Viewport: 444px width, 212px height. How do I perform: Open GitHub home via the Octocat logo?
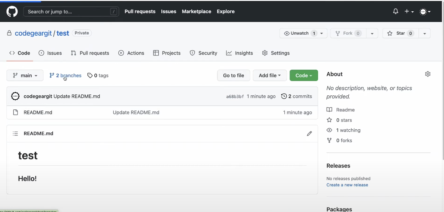12,11
